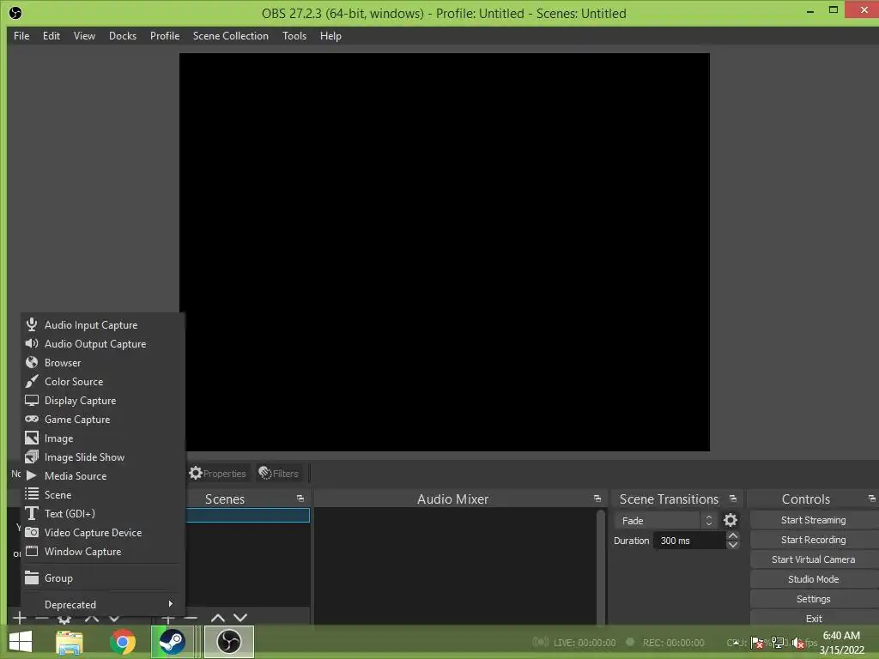This screenshot has width=879, height=659.
Task: Toggle Studio Mode
Action: tap(814, 579)
